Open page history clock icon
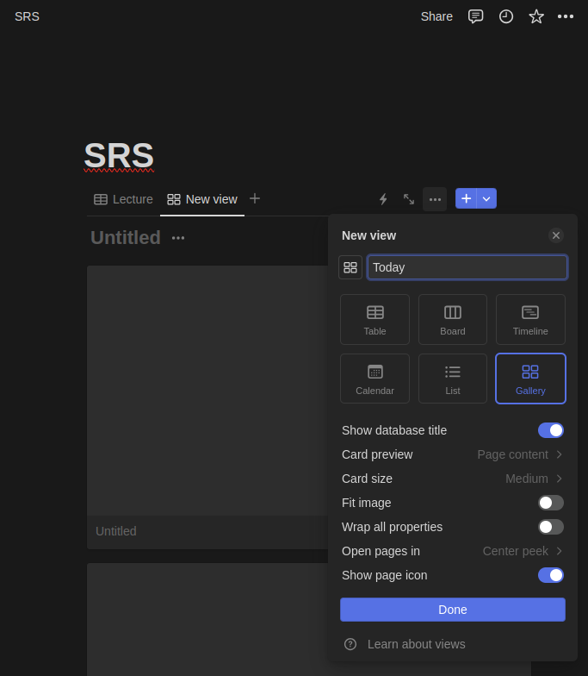 (506, 17)
